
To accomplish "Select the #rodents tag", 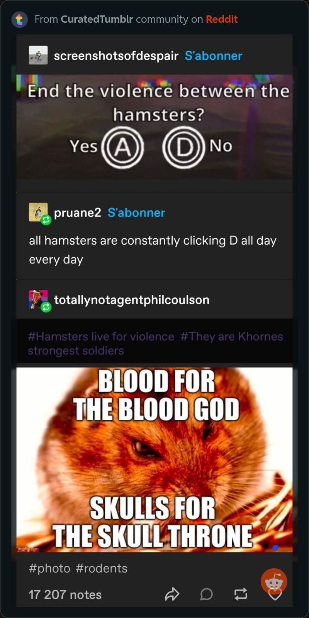I will pos(102,568).
